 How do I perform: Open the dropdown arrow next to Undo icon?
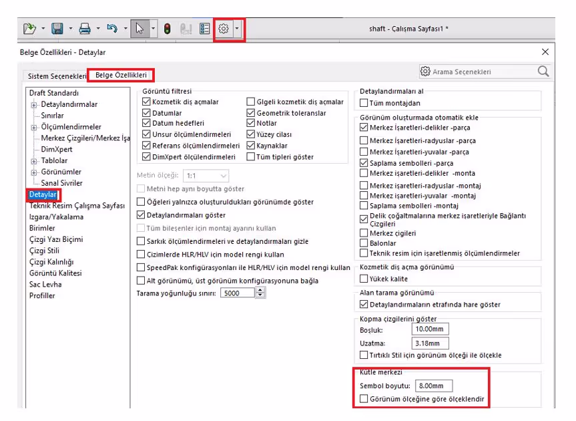(x=125, y=28)
